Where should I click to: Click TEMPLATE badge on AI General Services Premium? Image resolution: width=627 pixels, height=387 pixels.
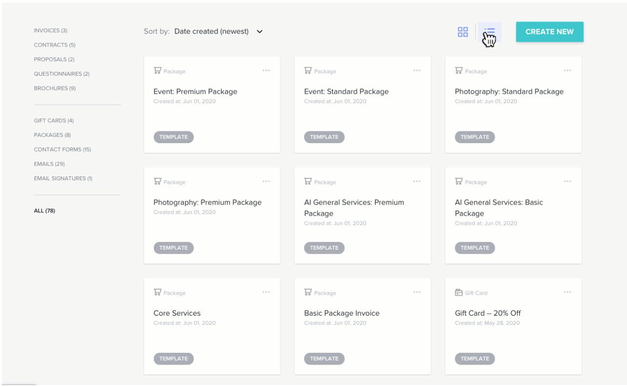pos(324,248)
